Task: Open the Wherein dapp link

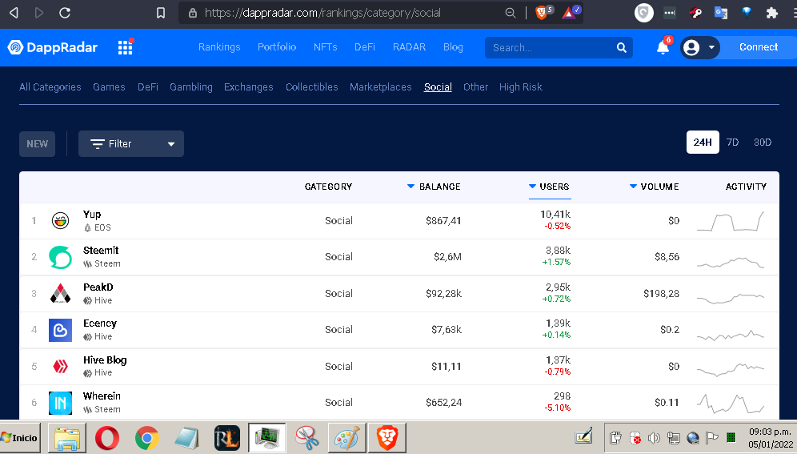Action: click(102, 396)
